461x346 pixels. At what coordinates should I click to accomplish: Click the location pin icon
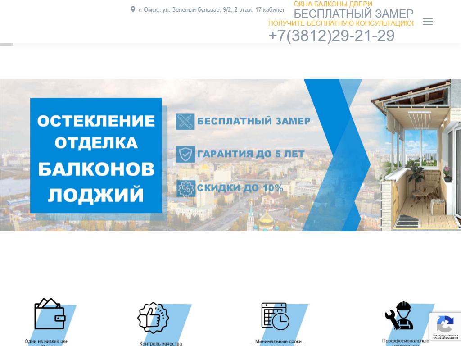[x=133, y=9]
